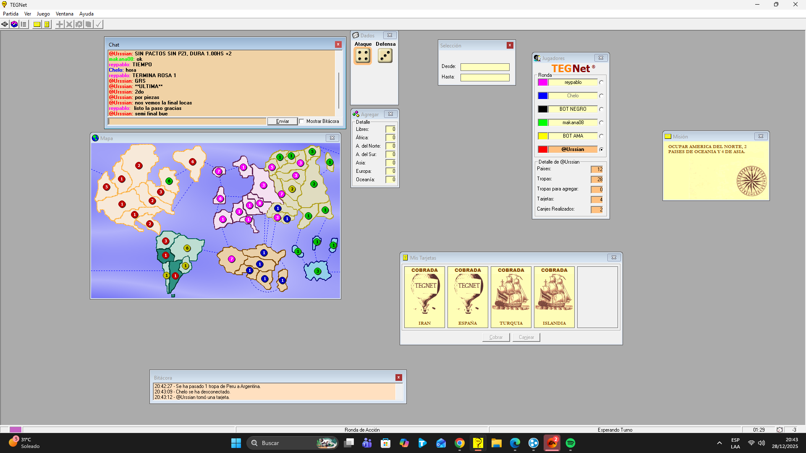Viewport: 806px width, 453px height.
Task: Select the makana08 player radio button
Action: (601, 123)
